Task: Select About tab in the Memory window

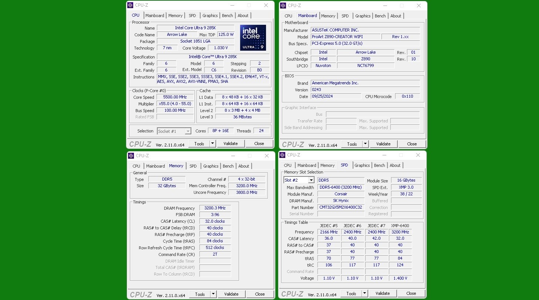Action: point(243,166)
